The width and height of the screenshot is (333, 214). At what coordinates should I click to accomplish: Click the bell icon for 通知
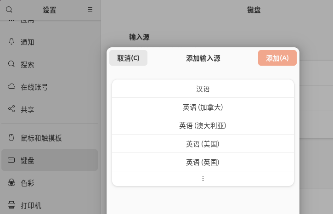click(x=11, y=42)
